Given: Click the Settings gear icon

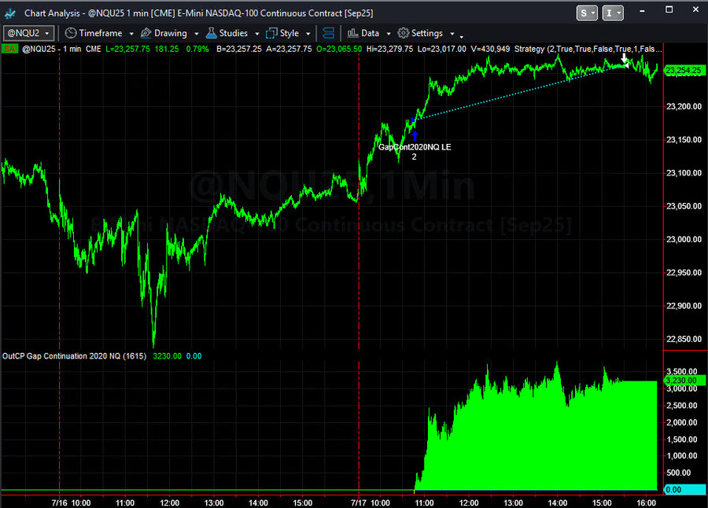Looking at the screenshot, I should pos(404,33).
